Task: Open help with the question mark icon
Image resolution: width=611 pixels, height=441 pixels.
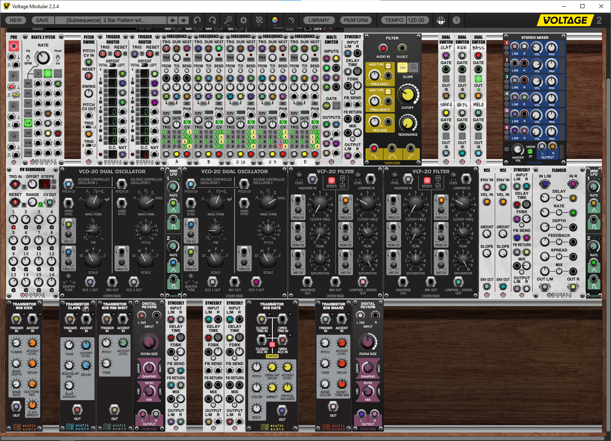Action: click(x=456, y=20)
